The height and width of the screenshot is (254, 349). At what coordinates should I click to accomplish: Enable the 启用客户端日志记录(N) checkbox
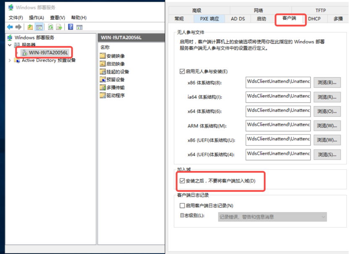[182, 206]
